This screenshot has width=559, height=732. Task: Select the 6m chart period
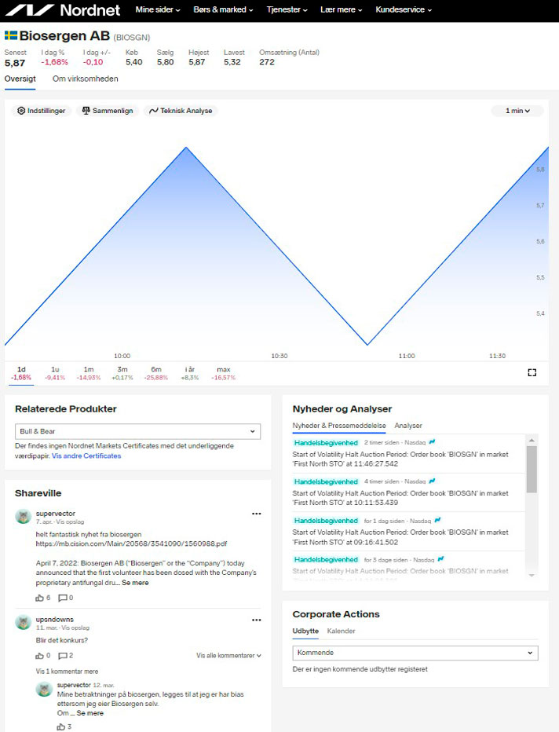point(156,373)
